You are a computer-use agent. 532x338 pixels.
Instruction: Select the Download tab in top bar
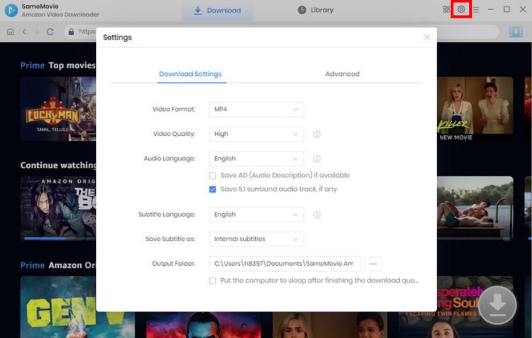[217, 11]
